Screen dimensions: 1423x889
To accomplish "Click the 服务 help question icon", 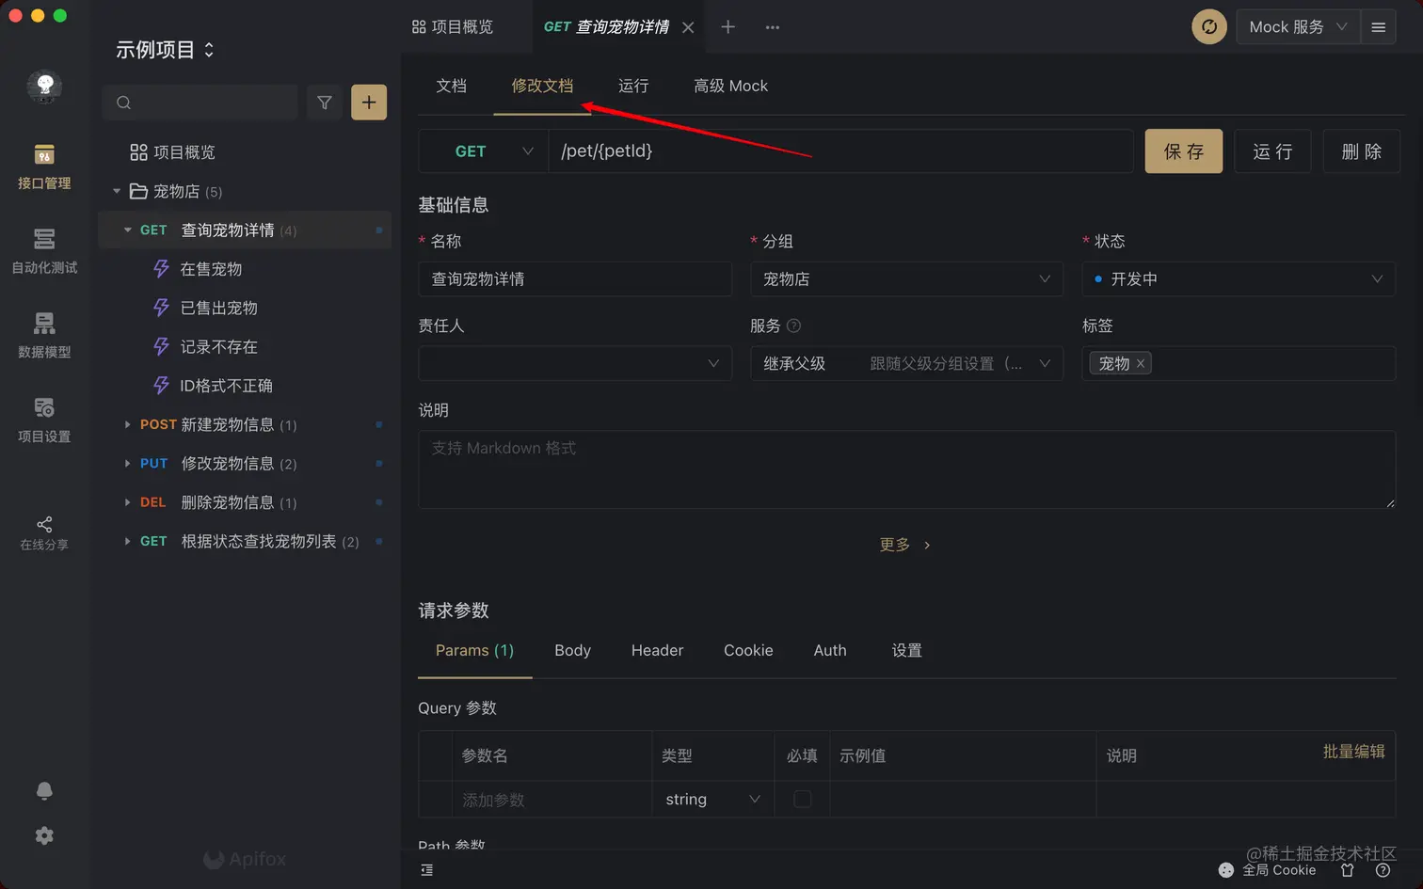I will pos(793,325).
